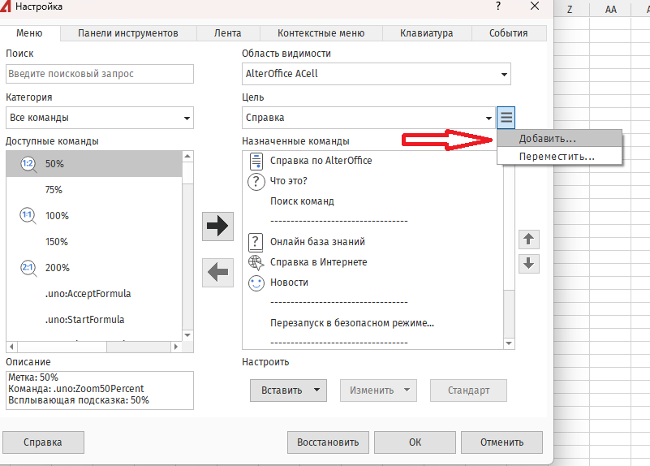
Task: Click the Поиск search input field
Action: point(100,74)
